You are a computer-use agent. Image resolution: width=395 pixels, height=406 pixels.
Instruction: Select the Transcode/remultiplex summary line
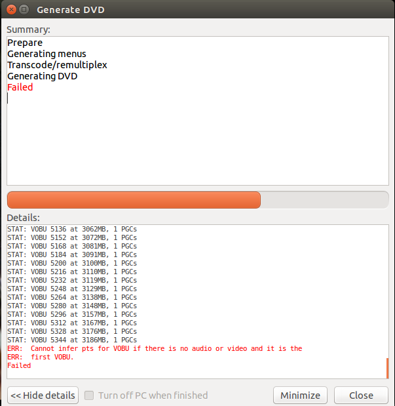click(x=57, y=65)
